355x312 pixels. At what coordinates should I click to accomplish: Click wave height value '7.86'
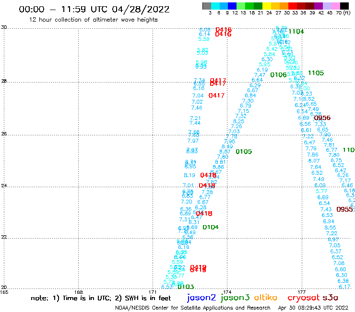point(313,155)
